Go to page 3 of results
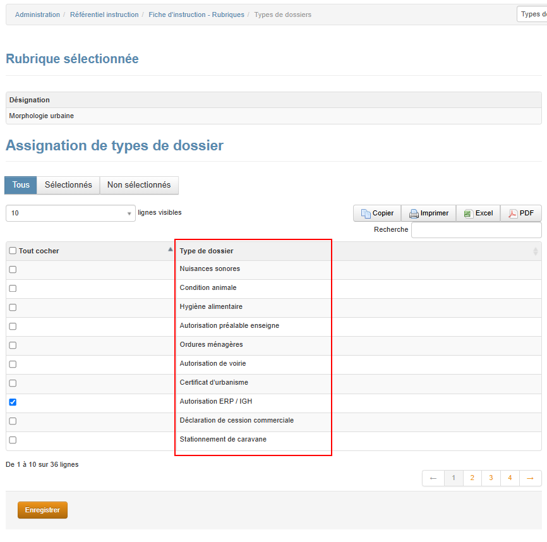 point(491,478)
